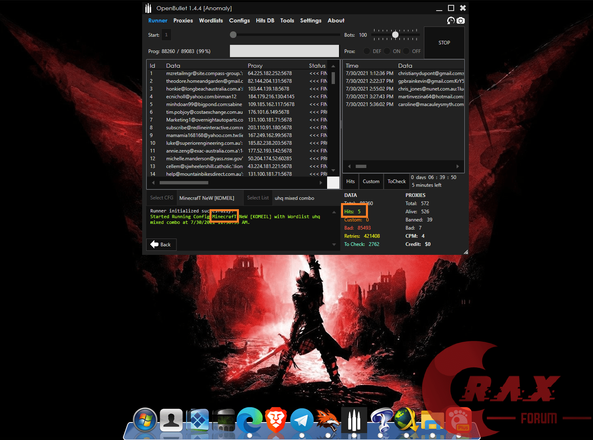Image resolution: width=593 pixels, height=440 pixels.
Task: Open the timer history icon in the toolbar
Action: 451,20
